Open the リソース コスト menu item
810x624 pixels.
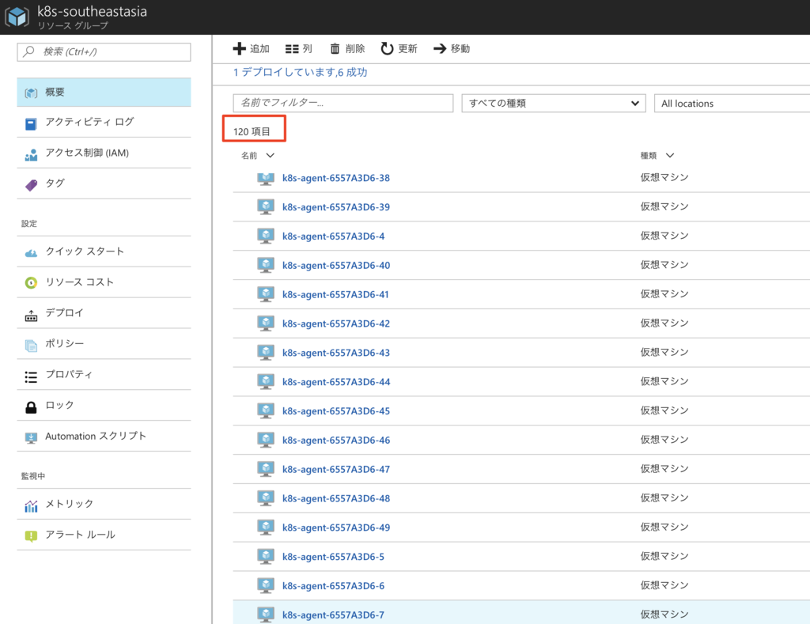104,282
